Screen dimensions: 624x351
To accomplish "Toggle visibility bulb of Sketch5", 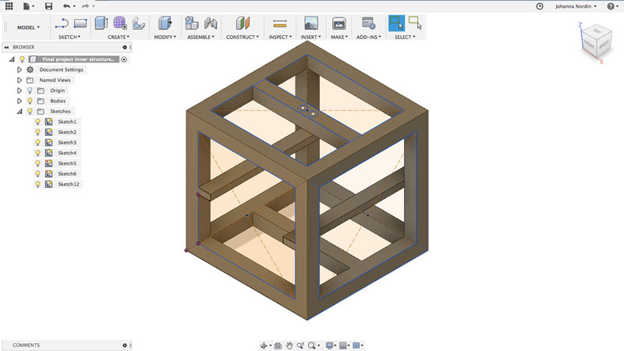I will (x=37, y=163).
